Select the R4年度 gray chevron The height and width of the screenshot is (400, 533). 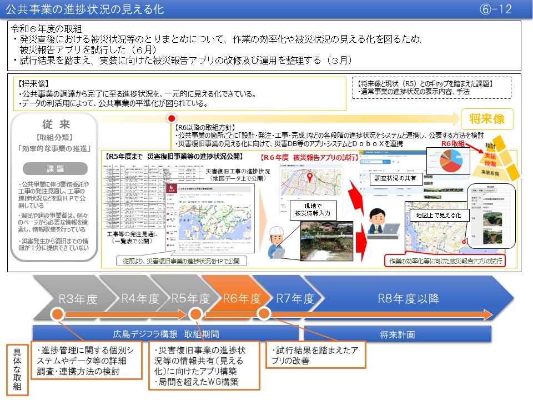pyautogui.click(x=140, y=298)
